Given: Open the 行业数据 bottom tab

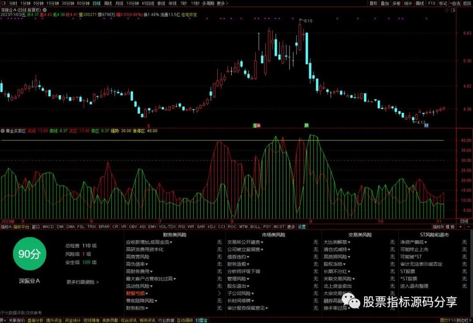Looking at the screenshot, I should 166,320.
